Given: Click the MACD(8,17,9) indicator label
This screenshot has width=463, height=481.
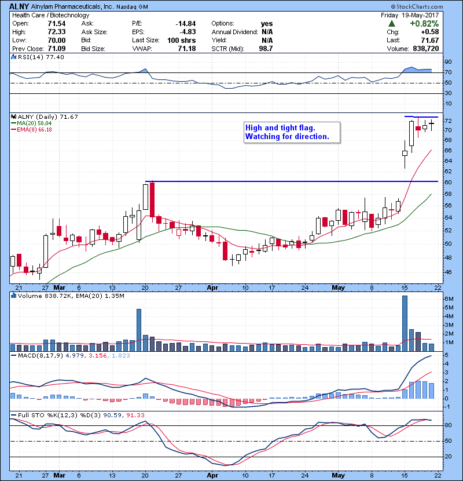Looking at the screenshot, I should coord(41,356).
